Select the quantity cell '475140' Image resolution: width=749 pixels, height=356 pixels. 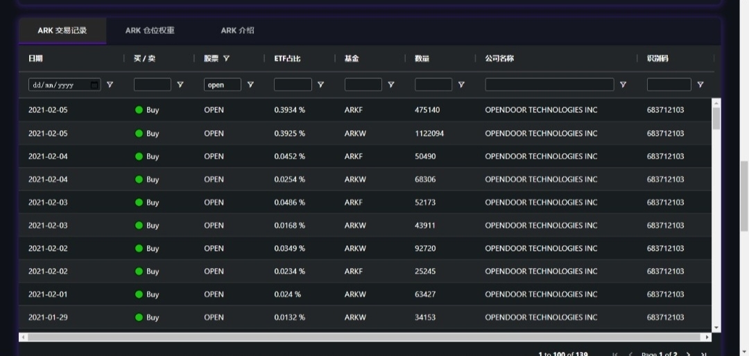[x=427, y=109]
